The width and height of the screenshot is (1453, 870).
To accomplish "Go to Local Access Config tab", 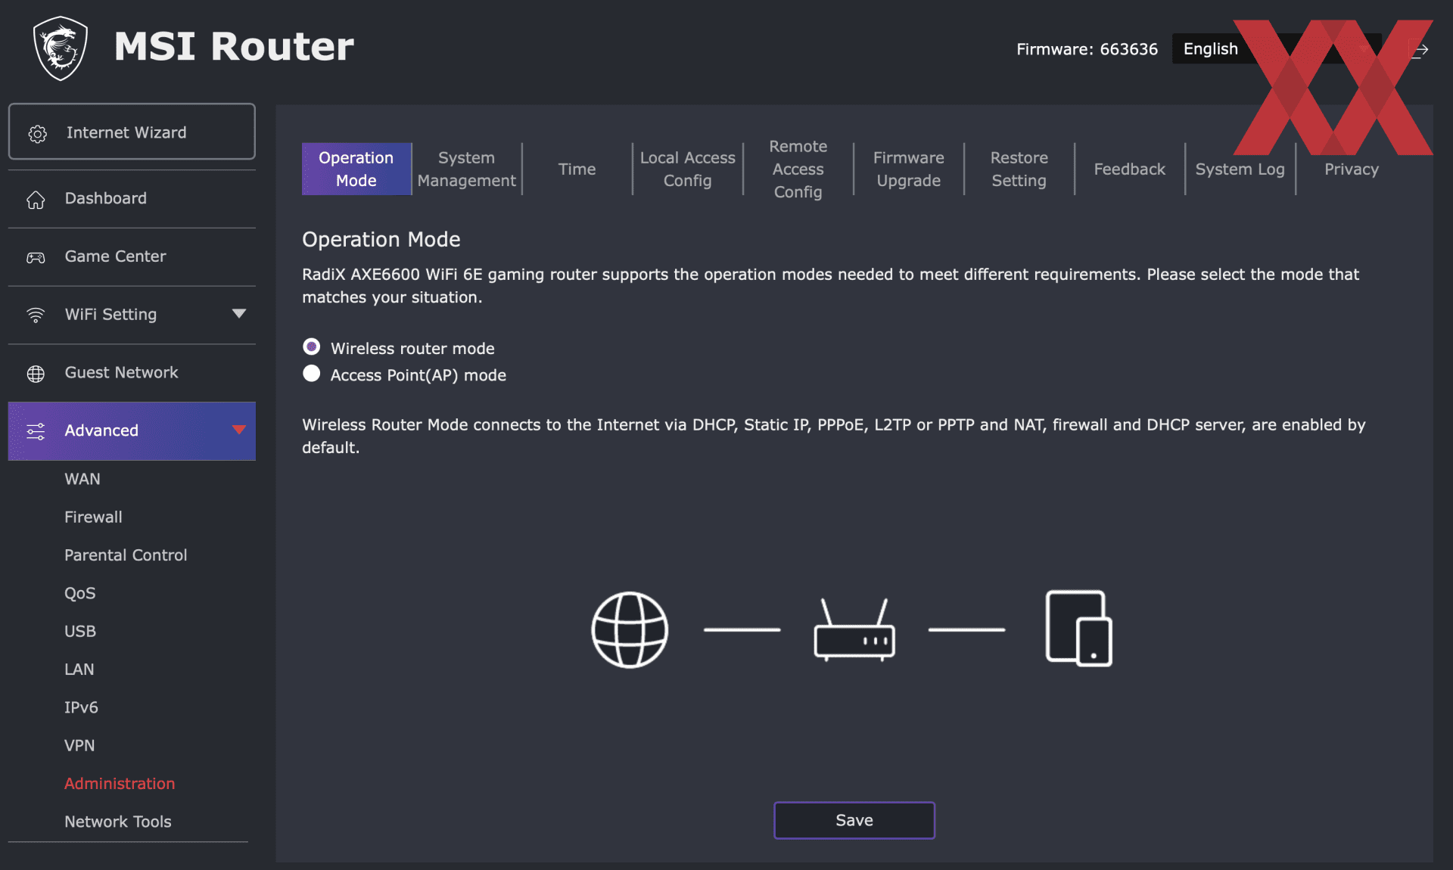I will pyautogui.click(x=687, y=169).
